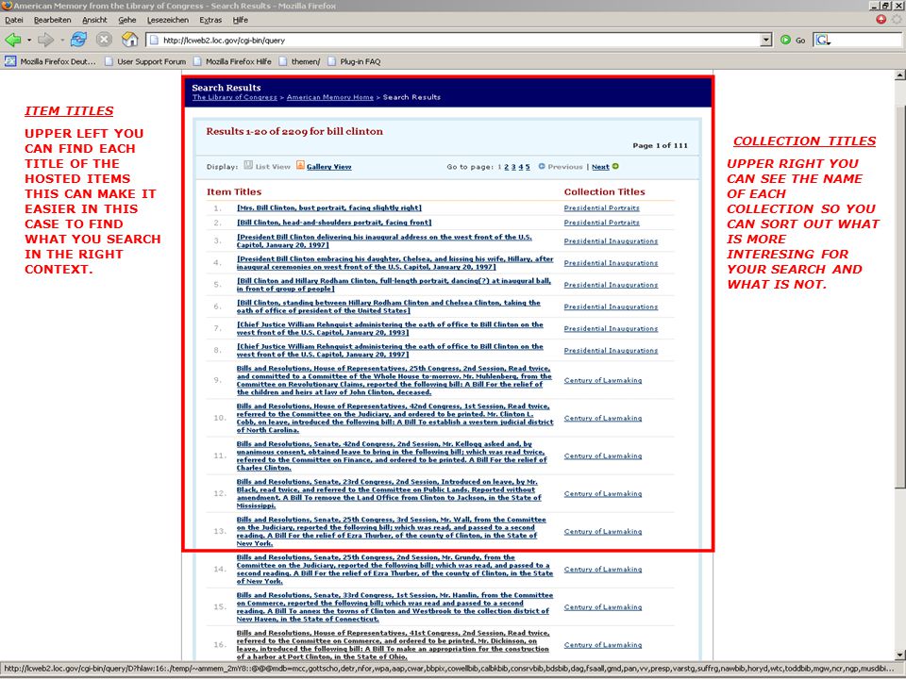Reload the page with the refresh icon
Viewport: 906px width, 679px height.
coord(78,40)
